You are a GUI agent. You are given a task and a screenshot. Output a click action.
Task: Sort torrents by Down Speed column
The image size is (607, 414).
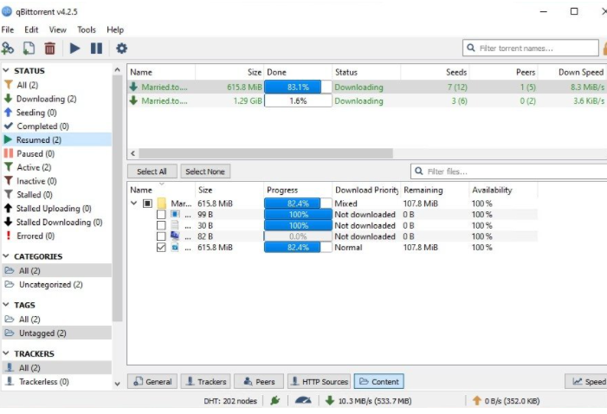click(x=573, y=72)
